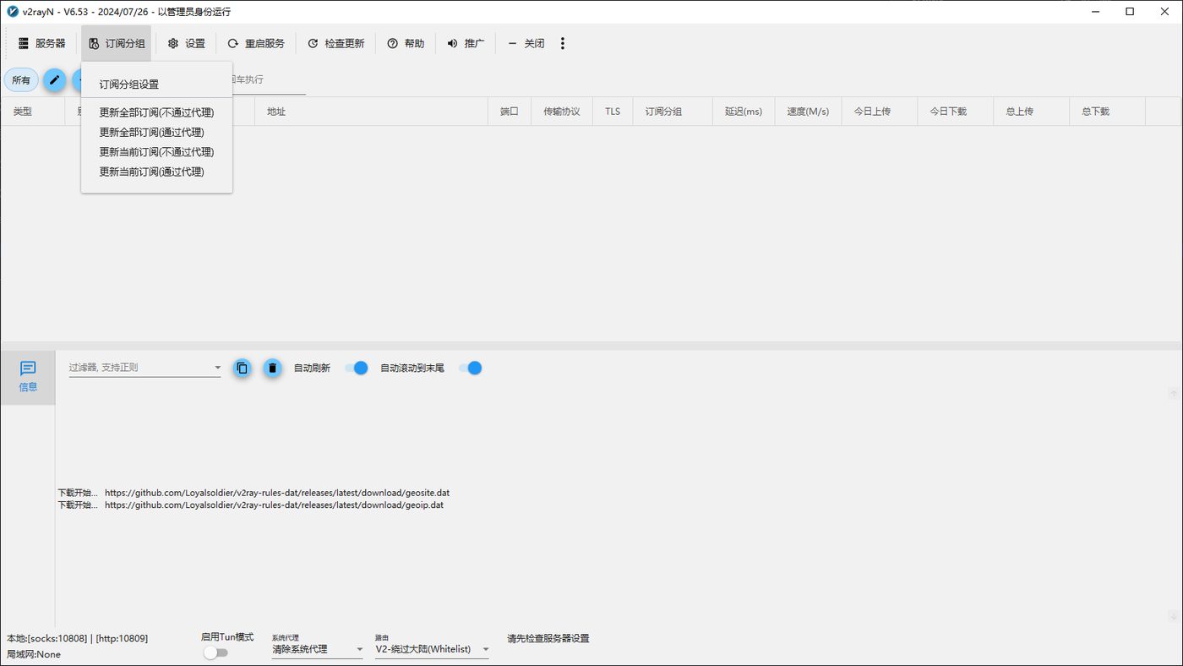Click the v2rayN app logo icon
The image size is (1183, 666).
click(x=13, y=12)
